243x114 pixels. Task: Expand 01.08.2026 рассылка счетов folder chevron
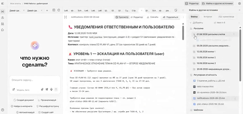click(194, 34)
